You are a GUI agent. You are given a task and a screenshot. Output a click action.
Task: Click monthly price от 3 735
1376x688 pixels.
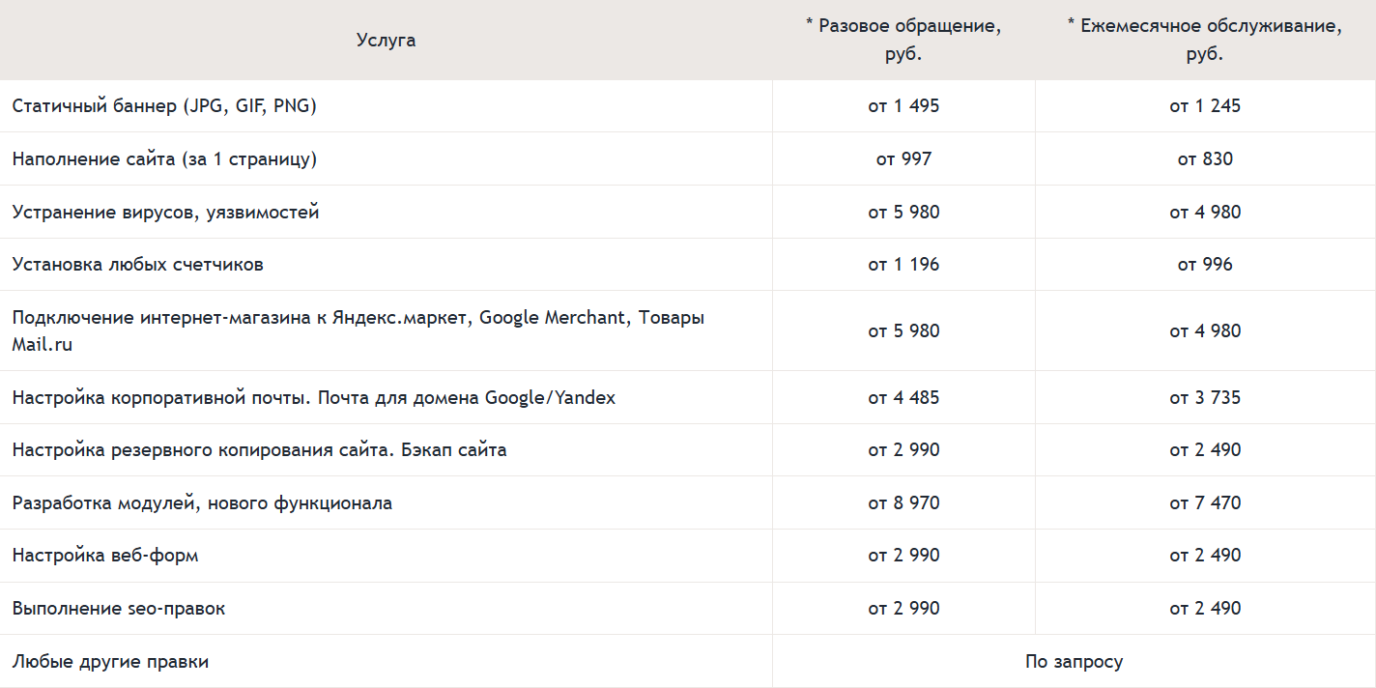1205,397
